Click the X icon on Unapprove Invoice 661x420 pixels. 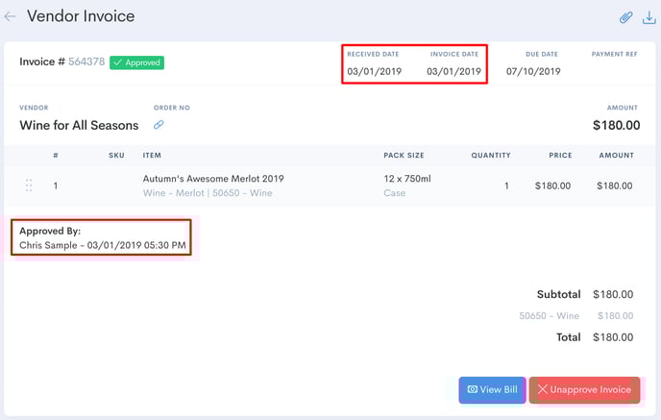point(542,389)
